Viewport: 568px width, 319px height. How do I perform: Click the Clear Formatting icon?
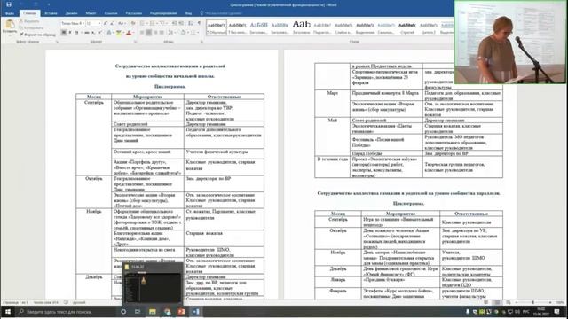133,24
